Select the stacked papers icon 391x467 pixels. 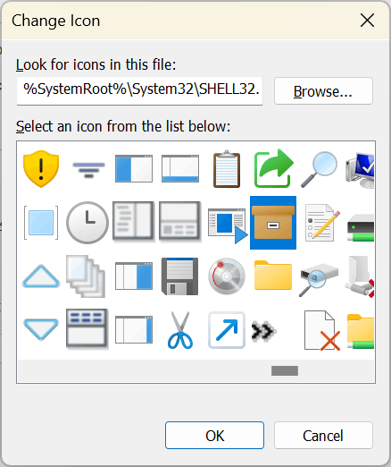[x=86, y=276]
